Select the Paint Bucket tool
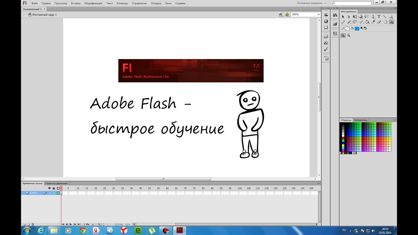The width and height of the screenshot is (418, 235). pyautogui.click(x=367, y=22)
